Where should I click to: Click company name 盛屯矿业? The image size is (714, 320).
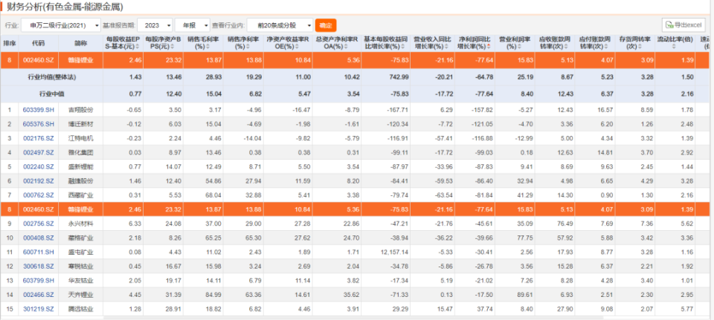pyautogui.click(x=80, y=252)
